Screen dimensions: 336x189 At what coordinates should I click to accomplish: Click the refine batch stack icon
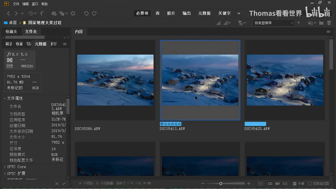point(62,13)
